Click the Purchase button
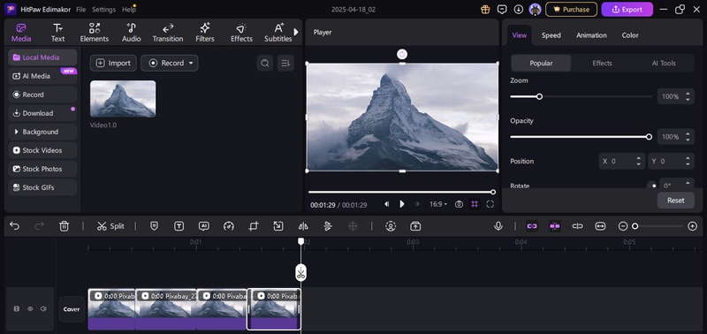This screenshot has height=334, width=707. tap(571, 9)
